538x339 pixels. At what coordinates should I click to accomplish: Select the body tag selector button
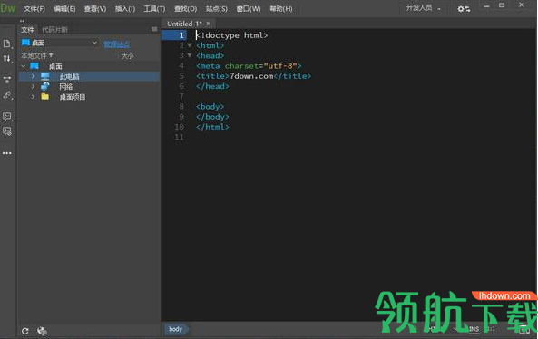(x=175, y=329)
